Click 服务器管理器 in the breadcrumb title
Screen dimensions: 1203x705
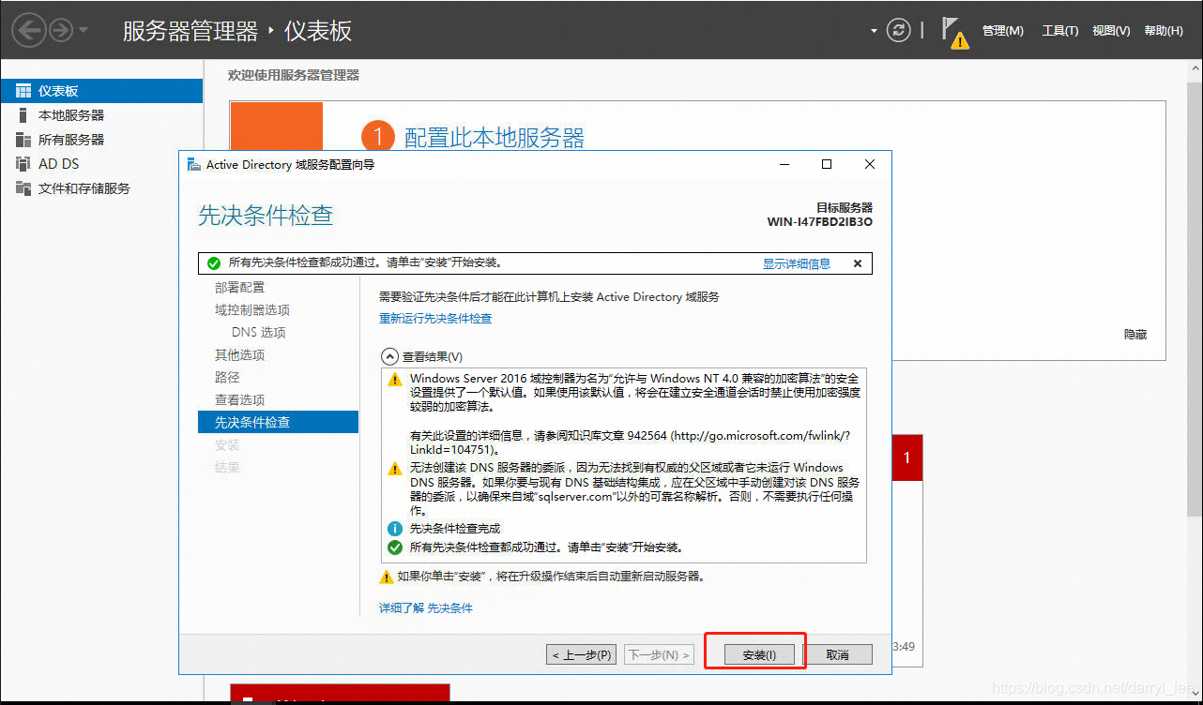pyautogui.click(x=190, y=31)
